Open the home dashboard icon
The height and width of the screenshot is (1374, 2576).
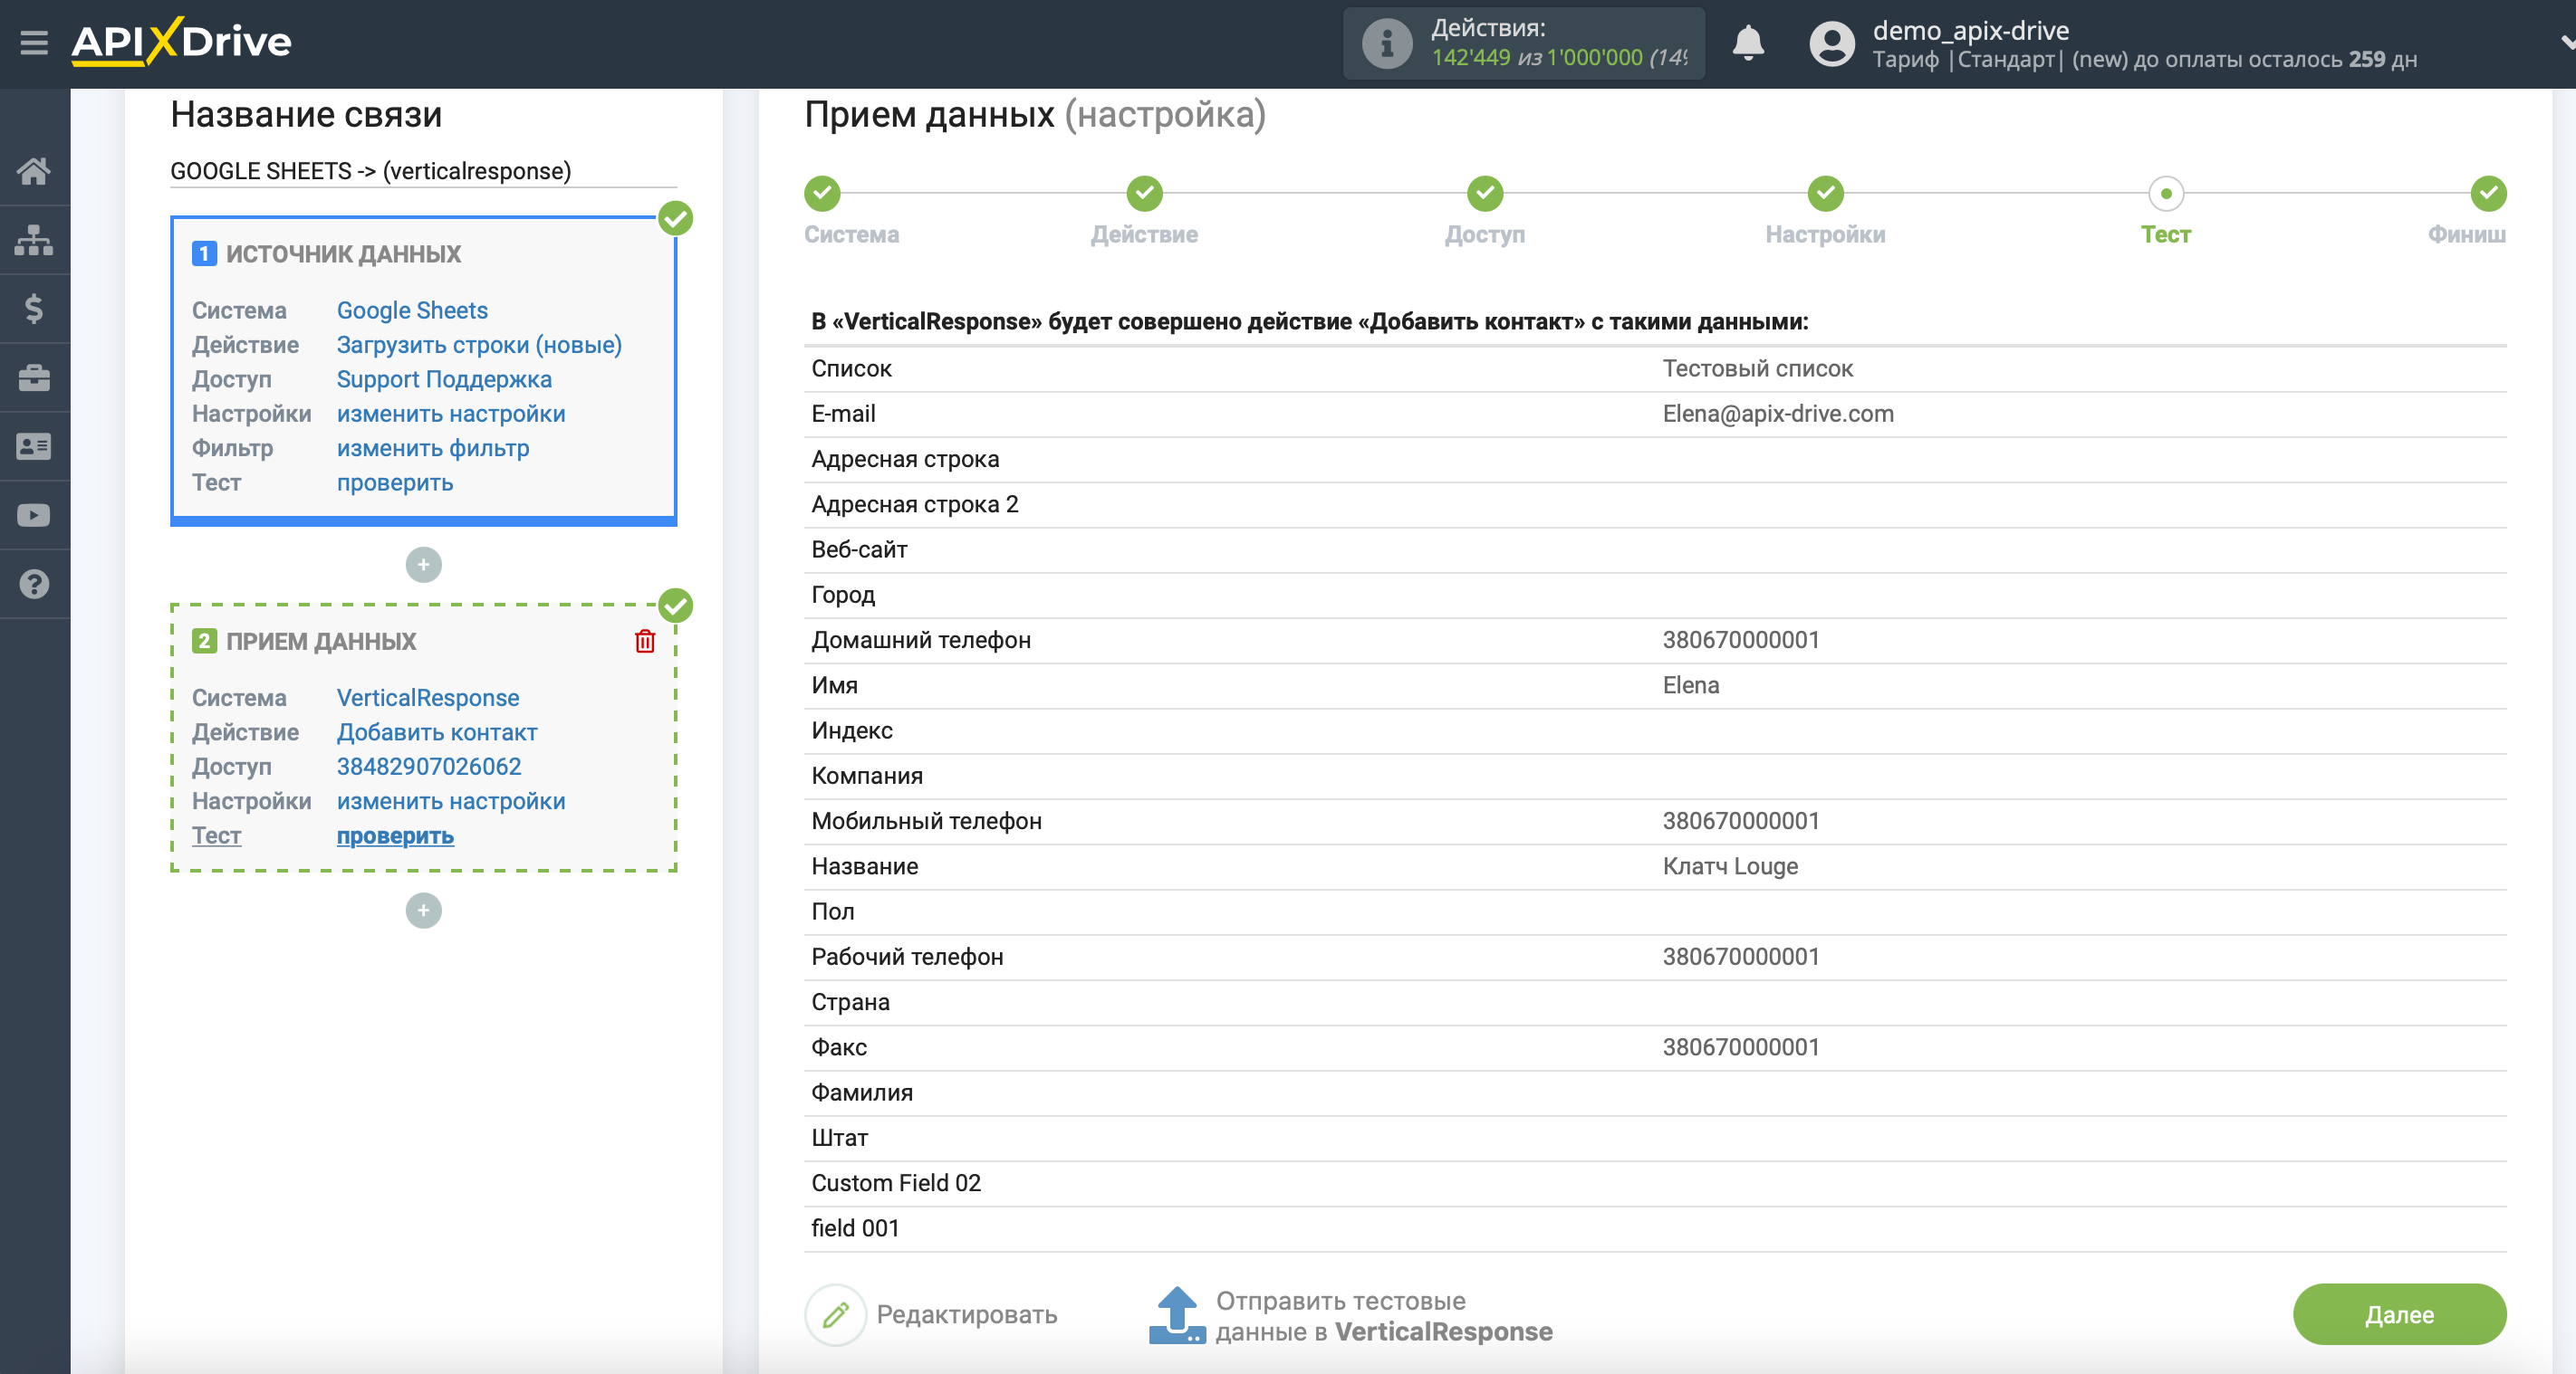pos(34,172)
